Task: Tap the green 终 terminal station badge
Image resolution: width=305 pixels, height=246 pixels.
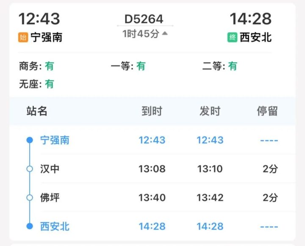Action: [232, 37]
